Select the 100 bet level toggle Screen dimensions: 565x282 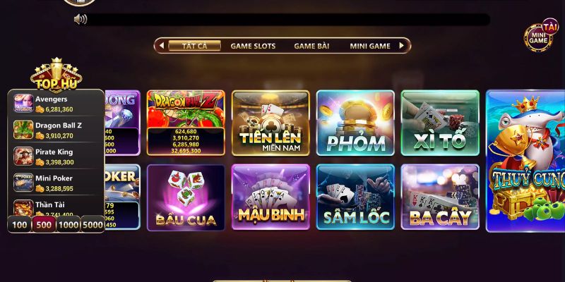(x=20, y=225)
